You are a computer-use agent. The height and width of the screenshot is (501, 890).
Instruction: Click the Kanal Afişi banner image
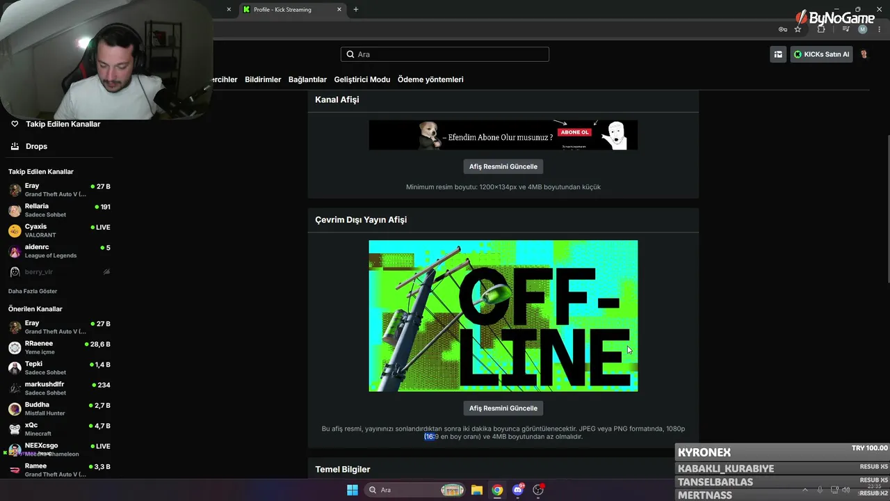click(503, 135)
